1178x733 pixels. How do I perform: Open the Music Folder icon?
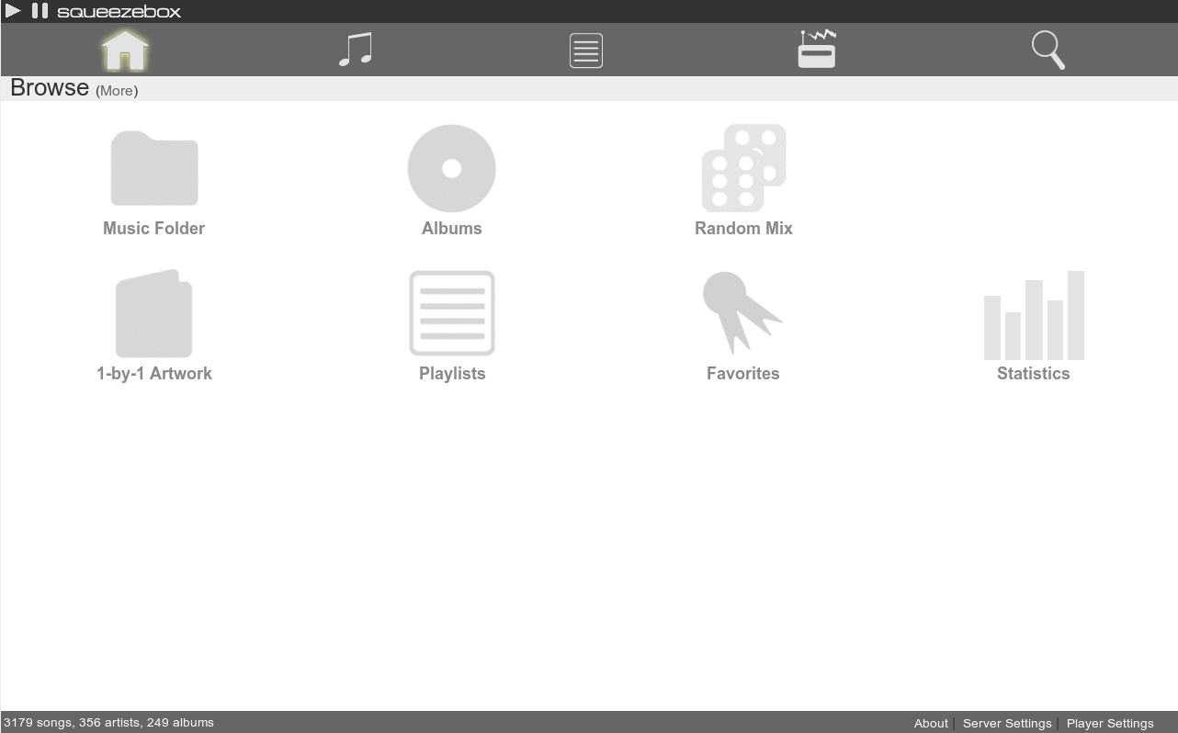tap(154, 169)
